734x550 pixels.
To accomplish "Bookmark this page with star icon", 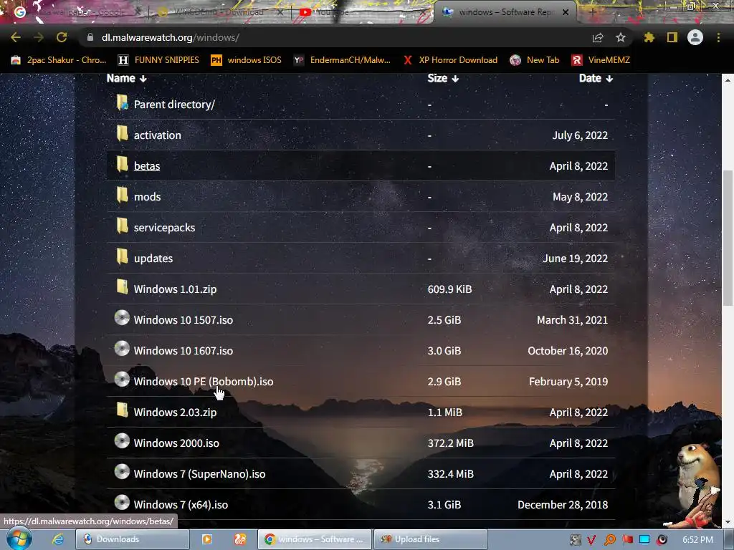I will click(621, 37).
